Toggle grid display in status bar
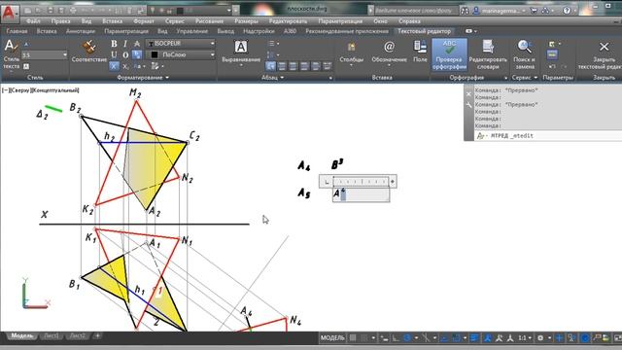 click(353, 338)
